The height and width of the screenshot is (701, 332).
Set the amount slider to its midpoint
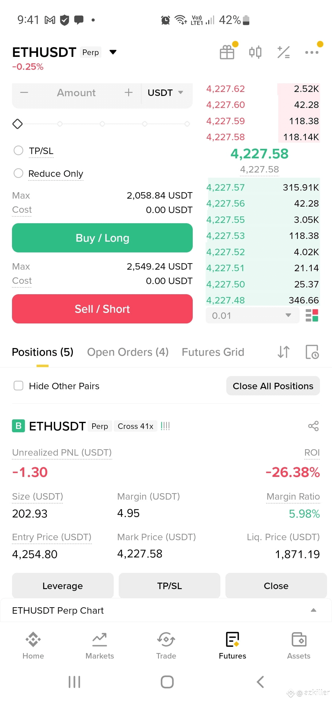tap(102, 124)
